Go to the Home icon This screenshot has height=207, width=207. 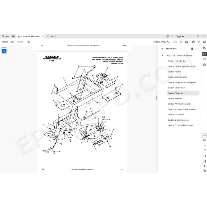click(14, 36)
